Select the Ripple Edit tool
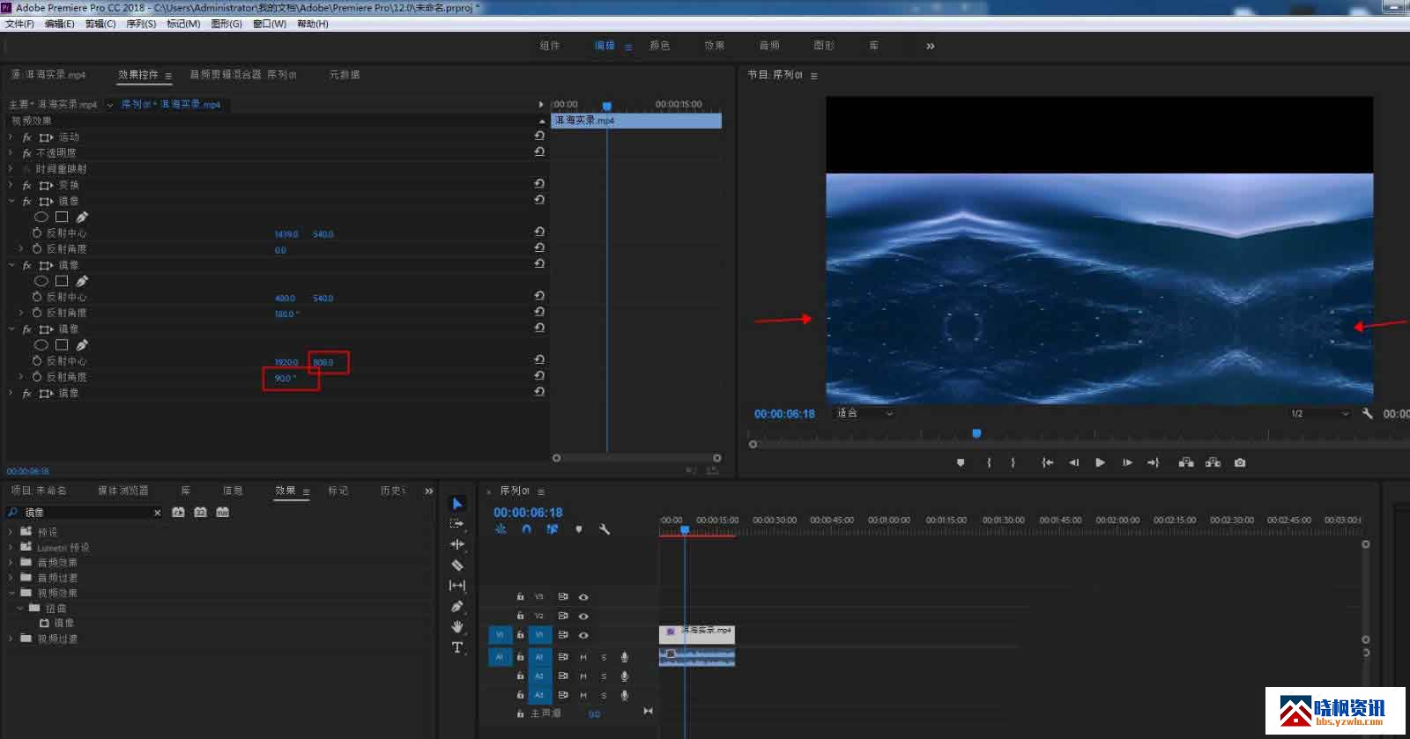This screenshot has height=739, width=1410. point(456,544)
